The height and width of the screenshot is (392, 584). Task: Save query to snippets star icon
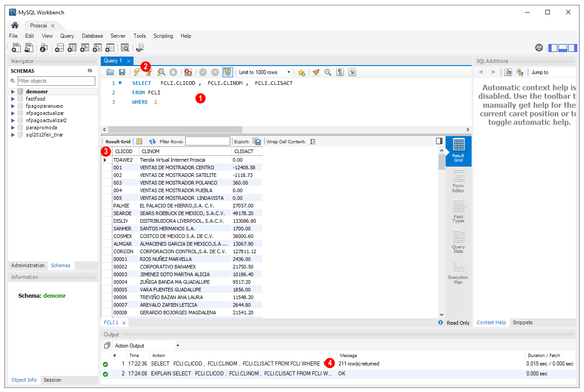click(x=301, y=72)
